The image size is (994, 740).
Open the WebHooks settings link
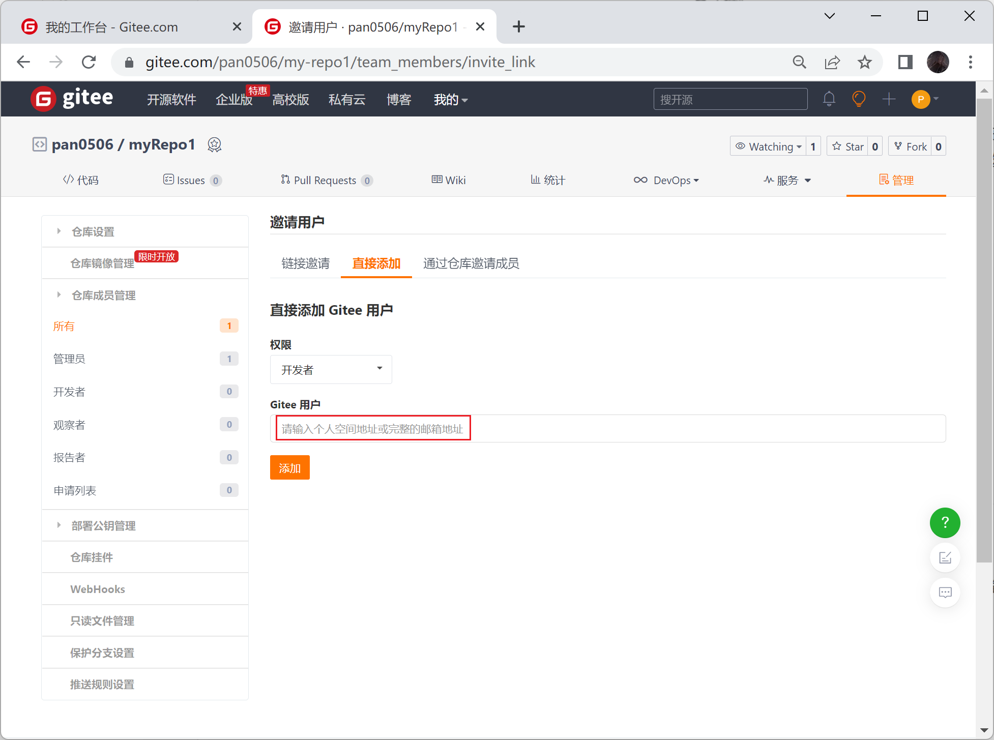(98, 589)
